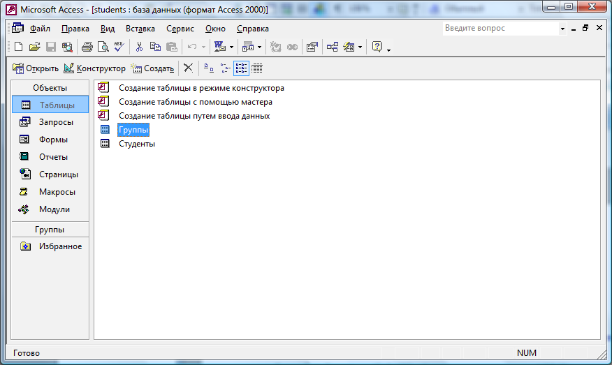This screenshot has width=612, height=365.
Task: Click the Save floppy disk icon
Action: 51,47
